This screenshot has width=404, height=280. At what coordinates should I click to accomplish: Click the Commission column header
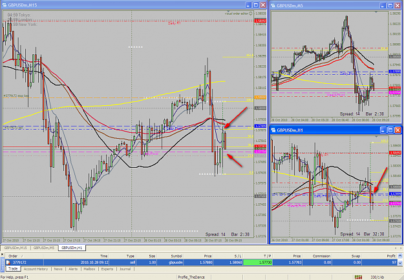point(317,256)
